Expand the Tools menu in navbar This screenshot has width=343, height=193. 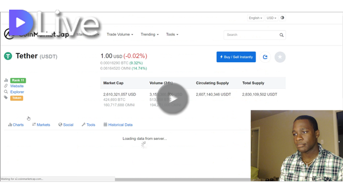pyautogui.click(x=172, y=34)
